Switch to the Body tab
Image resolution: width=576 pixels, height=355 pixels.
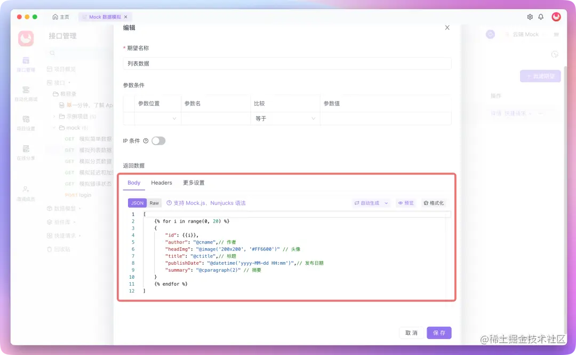[x=134, y=183]
